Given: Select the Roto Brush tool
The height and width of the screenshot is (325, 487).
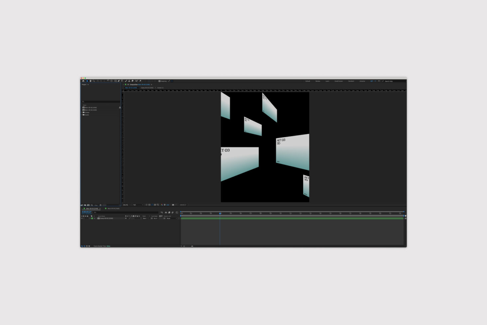Looking at the screenshot, I should tap(136, 81).
